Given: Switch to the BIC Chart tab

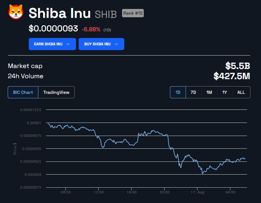Looking at the screenshot, I should (23, 92).
